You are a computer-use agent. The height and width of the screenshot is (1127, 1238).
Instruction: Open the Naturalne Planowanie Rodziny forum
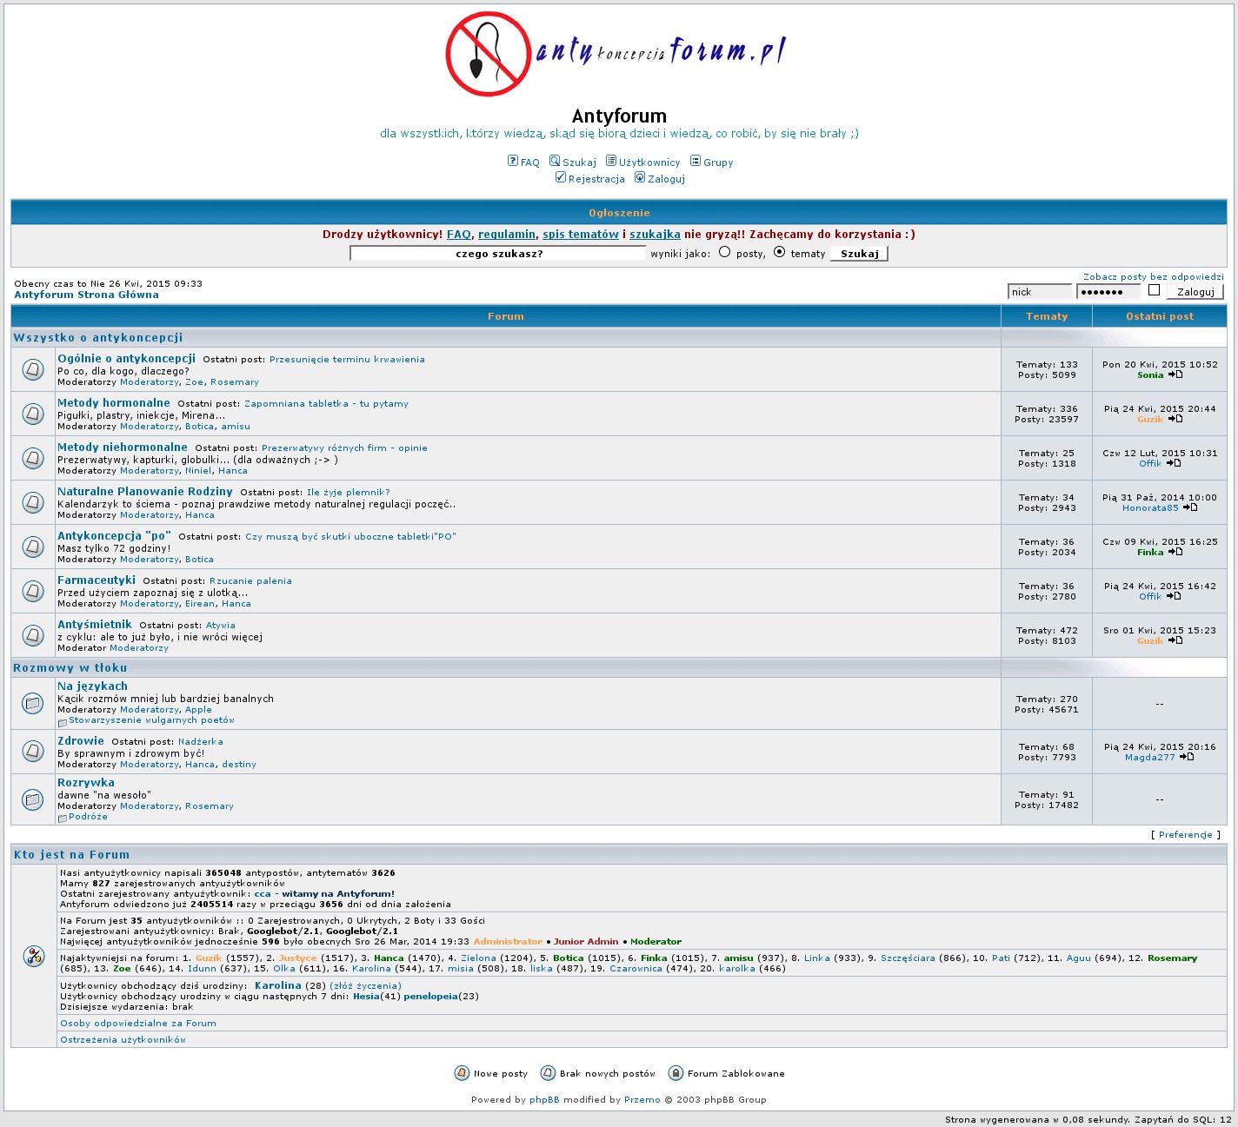tap(145, 492)
